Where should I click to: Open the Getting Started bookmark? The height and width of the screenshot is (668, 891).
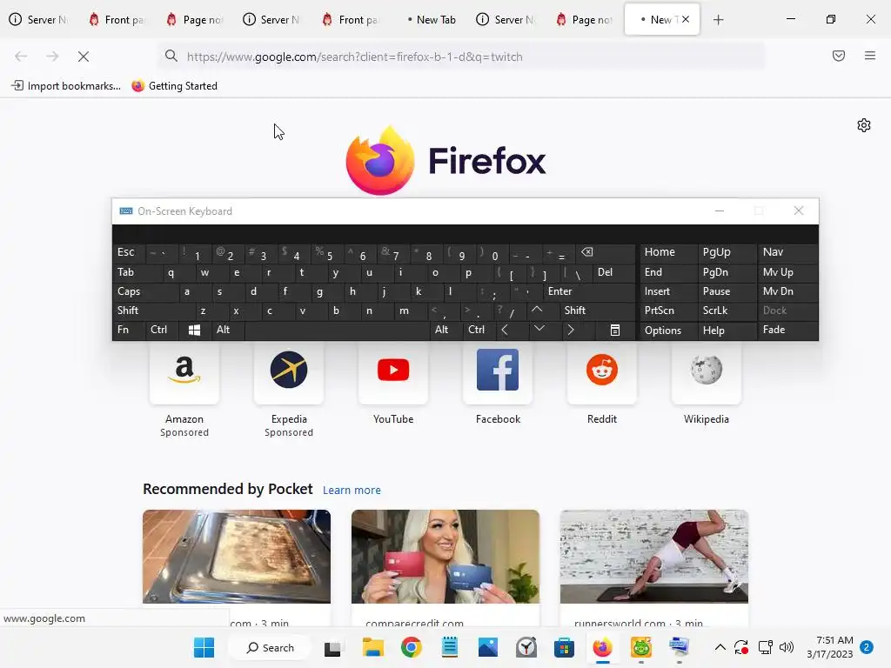(x=174, y=86)
